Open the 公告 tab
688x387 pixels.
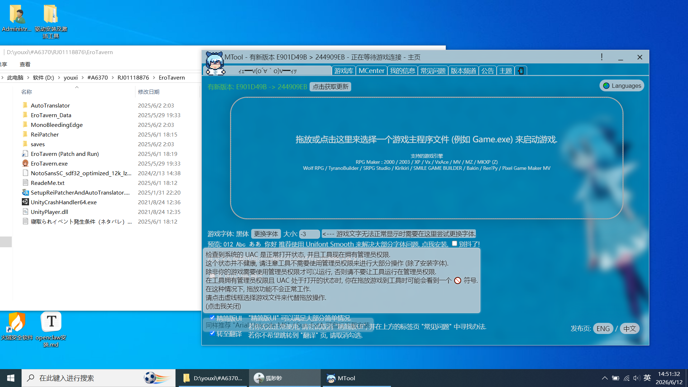tap(487, 71)
